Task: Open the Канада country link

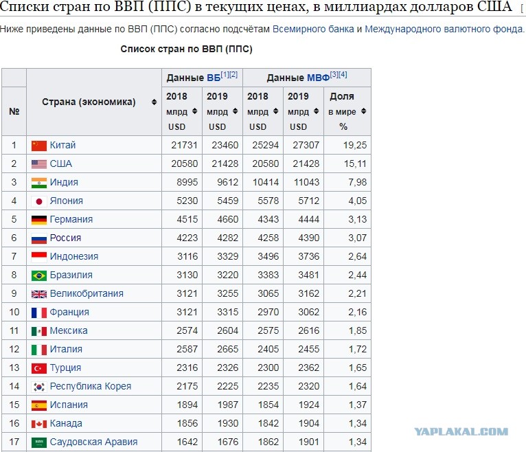Action: 66,423
